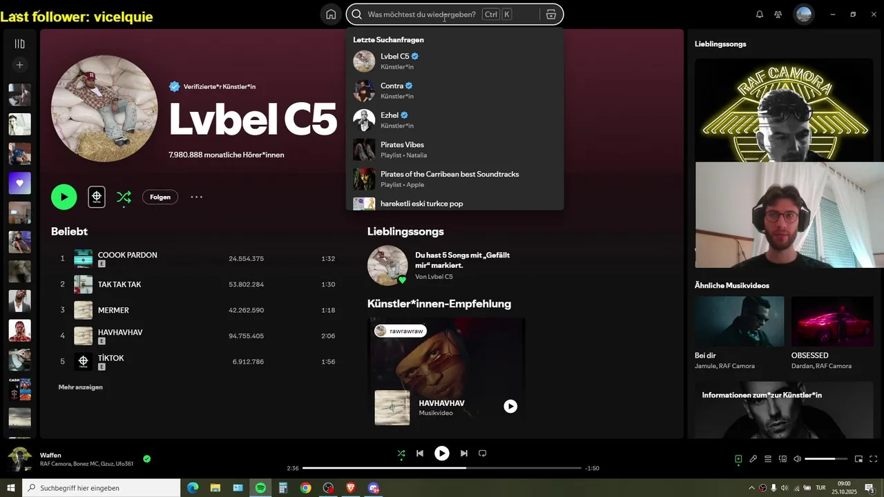
Task: Click the Waffen album cover in player bar
Action: tap(19, 459)
